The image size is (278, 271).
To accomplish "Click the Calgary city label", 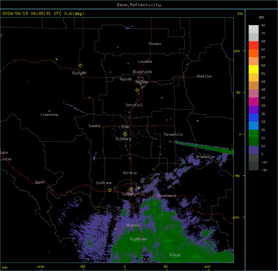I will pyautogui.click(x=129, y=194).
